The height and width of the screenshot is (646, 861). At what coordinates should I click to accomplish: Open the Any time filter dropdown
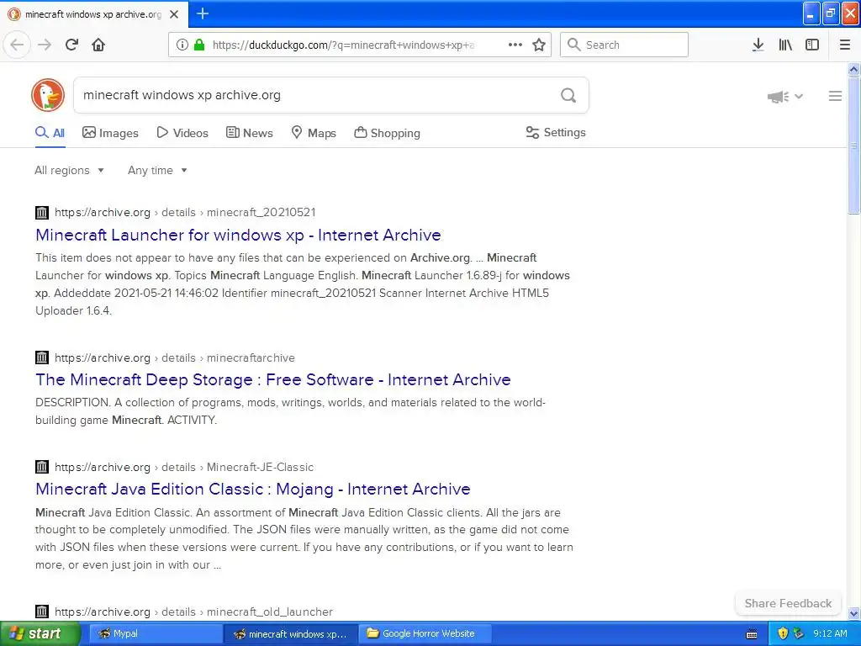(157, 170)
